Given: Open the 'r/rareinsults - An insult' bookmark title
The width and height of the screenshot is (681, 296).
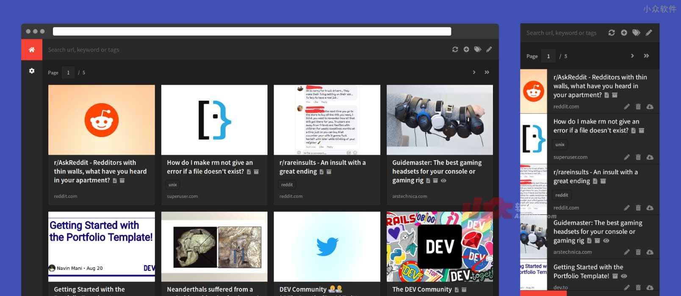Looking at the screenshot, I should [322, 167].
